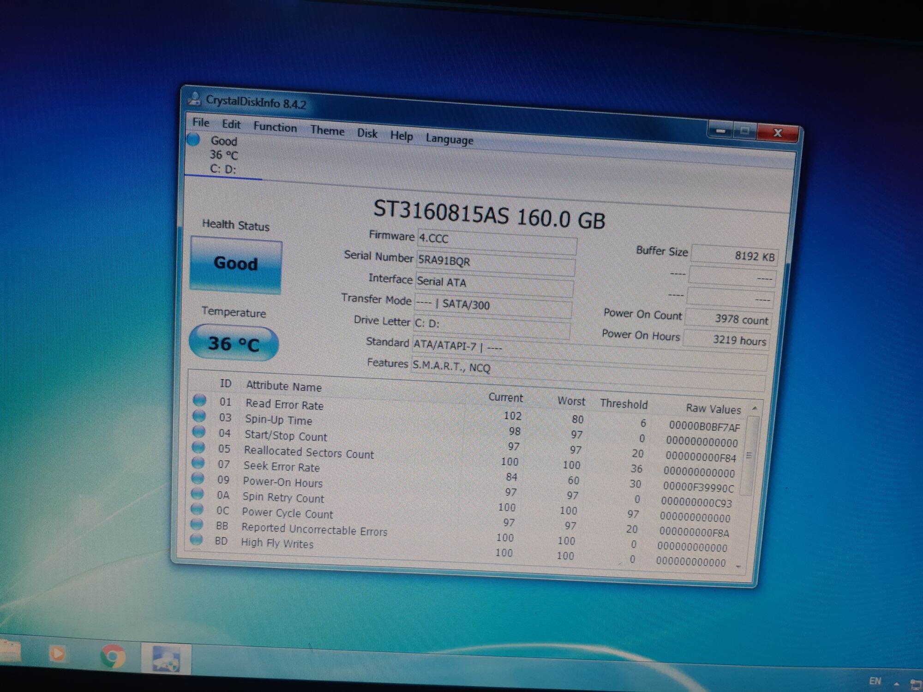Image resolution: width=923 pixels, height=692 pixels.
Task: Click status orb for Spin-Up Time
Action: point(199,416)
